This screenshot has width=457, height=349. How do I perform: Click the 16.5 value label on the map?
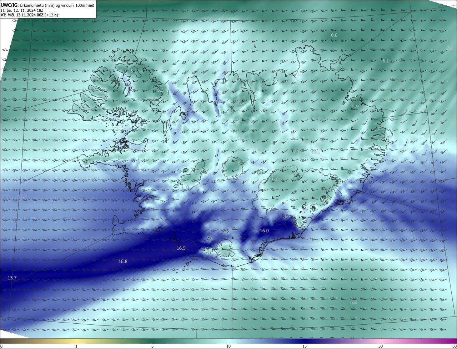coord(181,248)
